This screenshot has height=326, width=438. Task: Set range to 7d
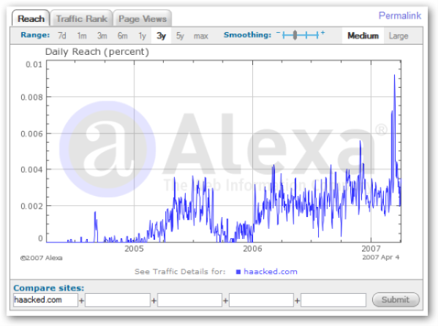tap(61, 36)
